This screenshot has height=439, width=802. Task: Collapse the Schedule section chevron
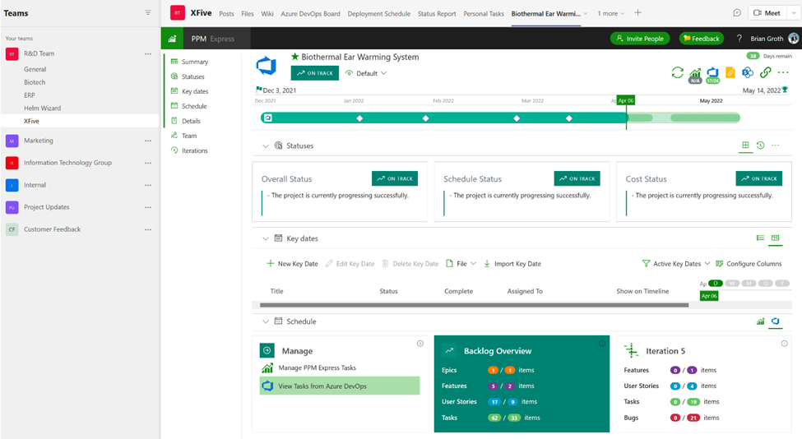[266, 321]
